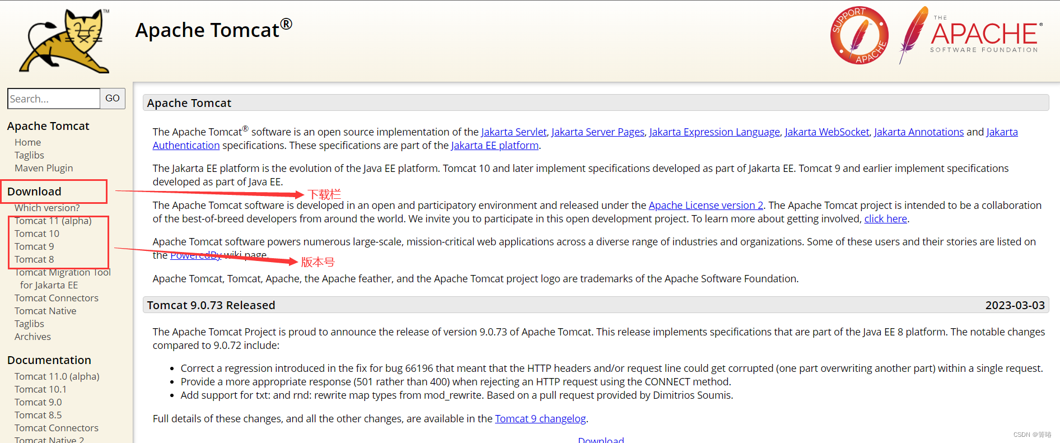
Task: Click the Apache Software Foundation feather logo
Action: (971, 35)
